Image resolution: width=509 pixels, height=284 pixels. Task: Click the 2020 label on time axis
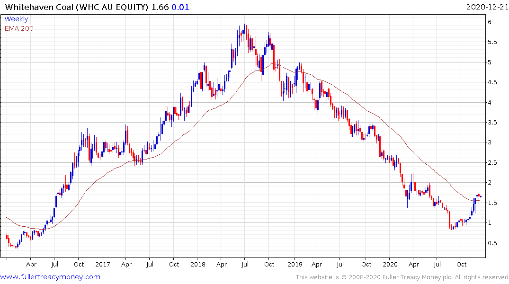(390, 264)
